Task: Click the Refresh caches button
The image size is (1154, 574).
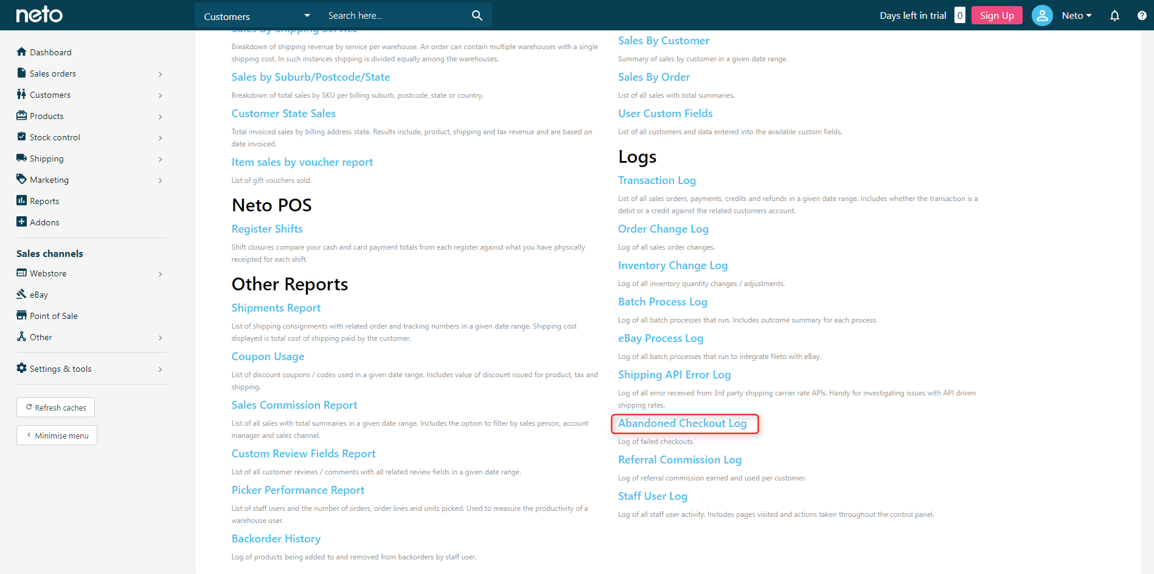Action: (55, 407)
